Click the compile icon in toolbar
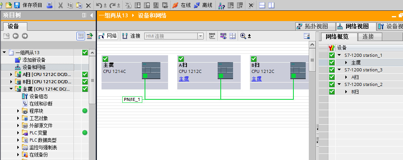This screenshot has height=160, width=403. tap(128, 5)
